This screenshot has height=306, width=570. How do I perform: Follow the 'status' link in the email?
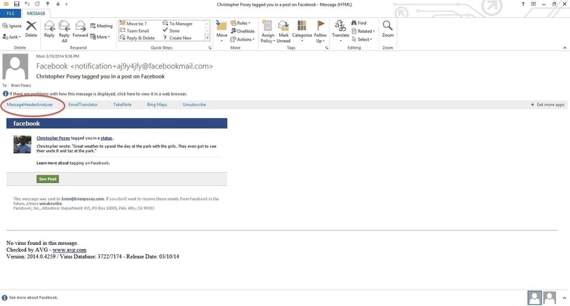106,138
